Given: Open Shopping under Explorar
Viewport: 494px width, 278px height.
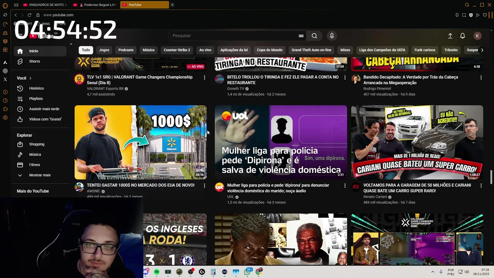Looking at the screenshot, I should click(x=40, y=144).
